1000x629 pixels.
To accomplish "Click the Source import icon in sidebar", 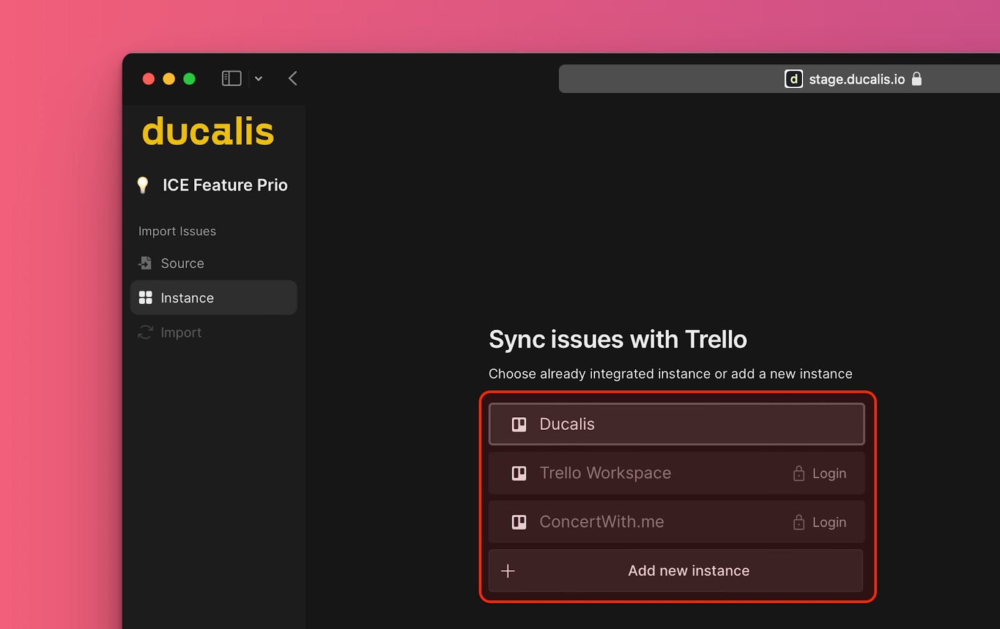I will 144,263.
